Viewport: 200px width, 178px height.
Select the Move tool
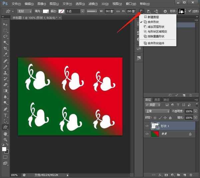click(x=5, y=25)
